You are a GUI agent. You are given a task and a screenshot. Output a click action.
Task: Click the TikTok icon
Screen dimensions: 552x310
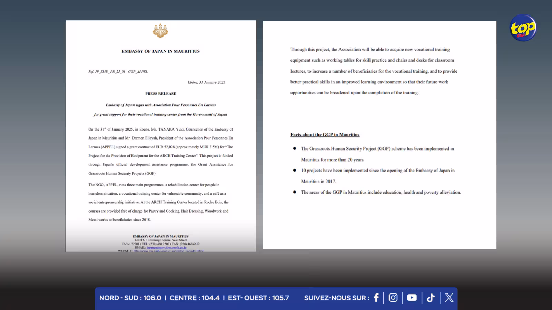(x=431, y=298)
